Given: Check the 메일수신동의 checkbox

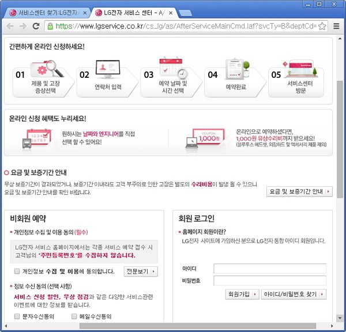Looking at the screenshot, I should click(74, 316).
